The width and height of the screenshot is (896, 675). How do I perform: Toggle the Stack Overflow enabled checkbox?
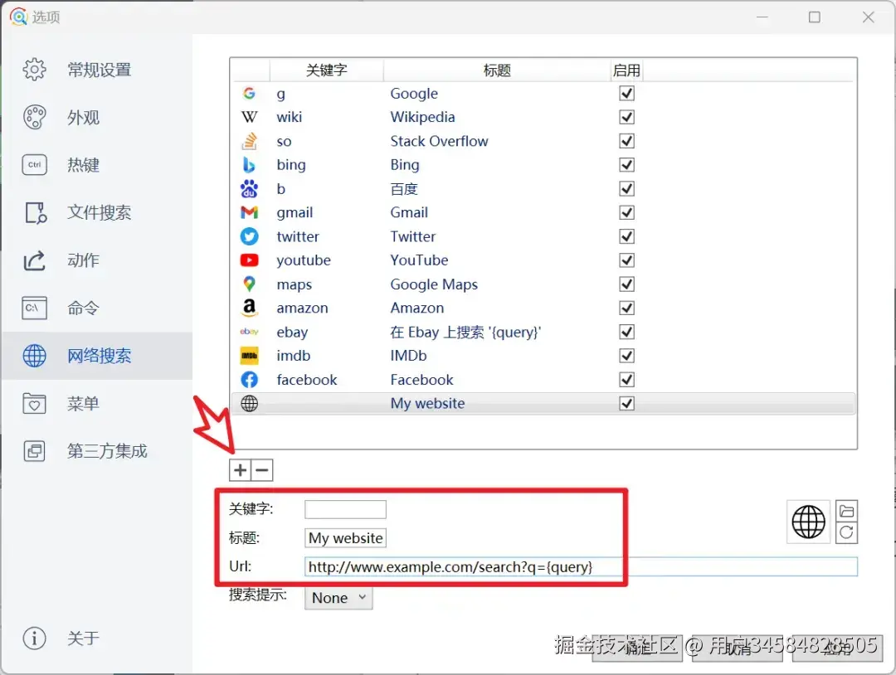point(627,140)
